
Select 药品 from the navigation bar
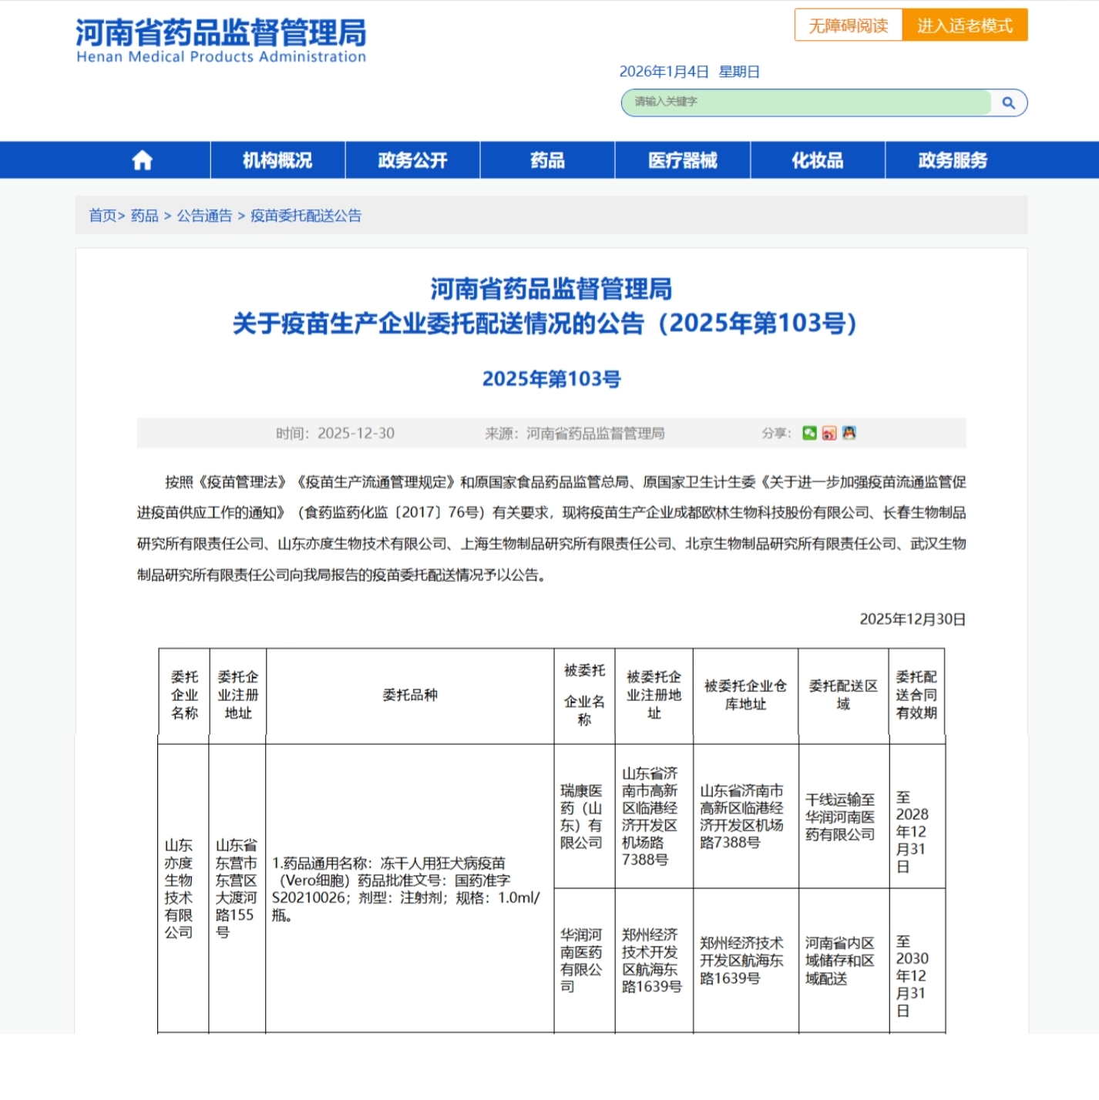[x=548, y=160]
